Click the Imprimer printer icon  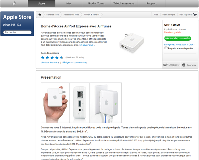[x=184, y=65]
